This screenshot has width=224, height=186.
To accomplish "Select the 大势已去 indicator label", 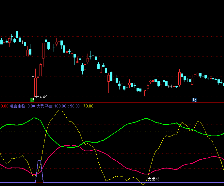I will [x=44, y=106].
